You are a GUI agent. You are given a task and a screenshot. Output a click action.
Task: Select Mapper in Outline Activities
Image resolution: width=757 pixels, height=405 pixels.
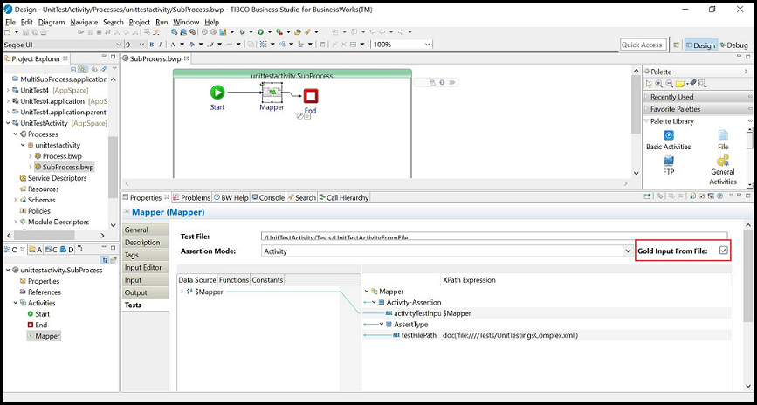pos(44,336)
